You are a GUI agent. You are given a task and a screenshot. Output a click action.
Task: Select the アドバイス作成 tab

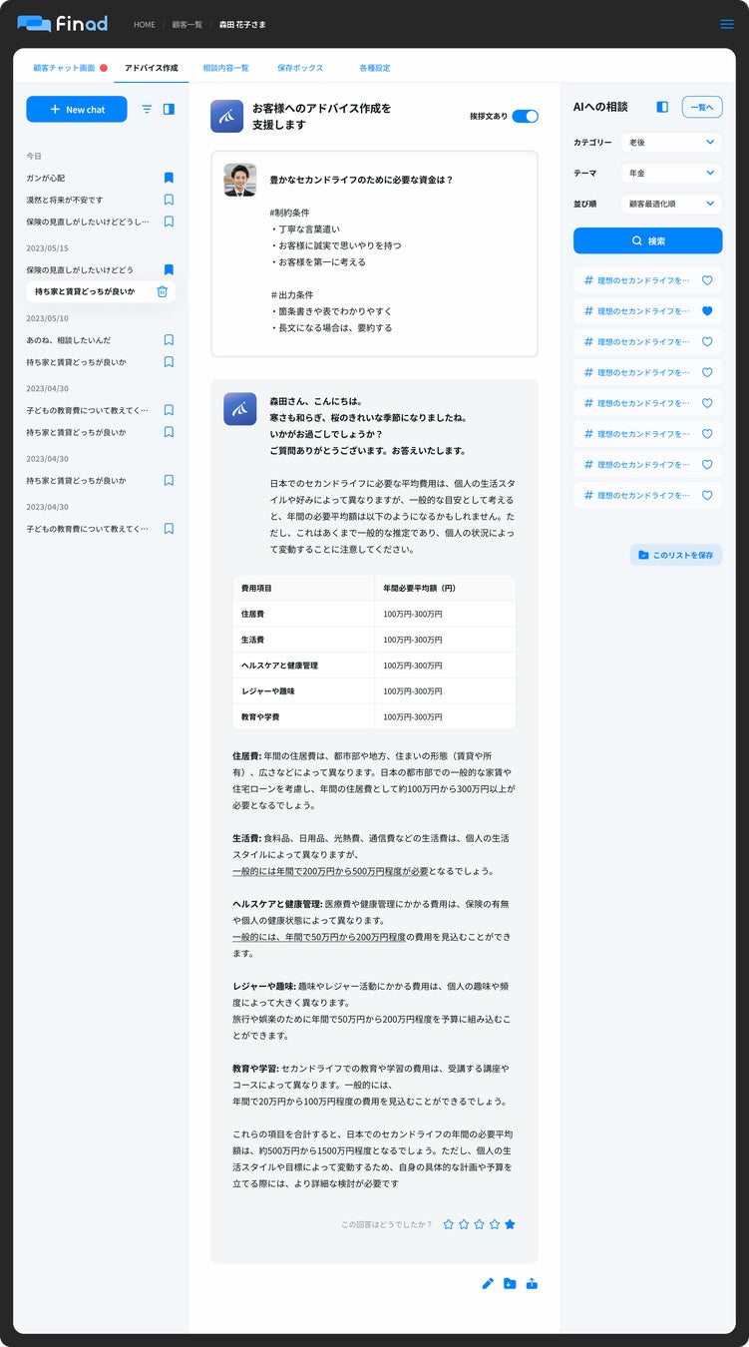(x=152, y=68)
